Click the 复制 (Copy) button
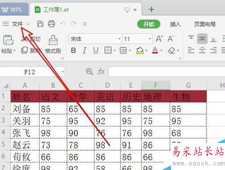The width and height of the screenshot is (225, 170). (31, 50)
